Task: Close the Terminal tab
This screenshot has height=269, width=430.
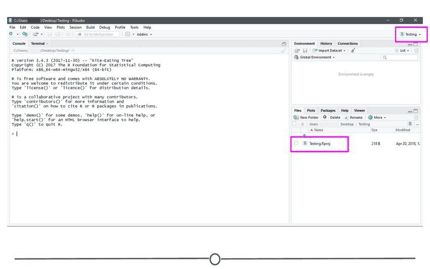Action: [47, 43]
